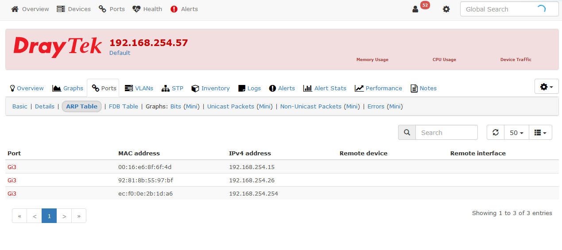Select the FDB Table view
This screenshot has width=562, height=250.
coord(124,107)
